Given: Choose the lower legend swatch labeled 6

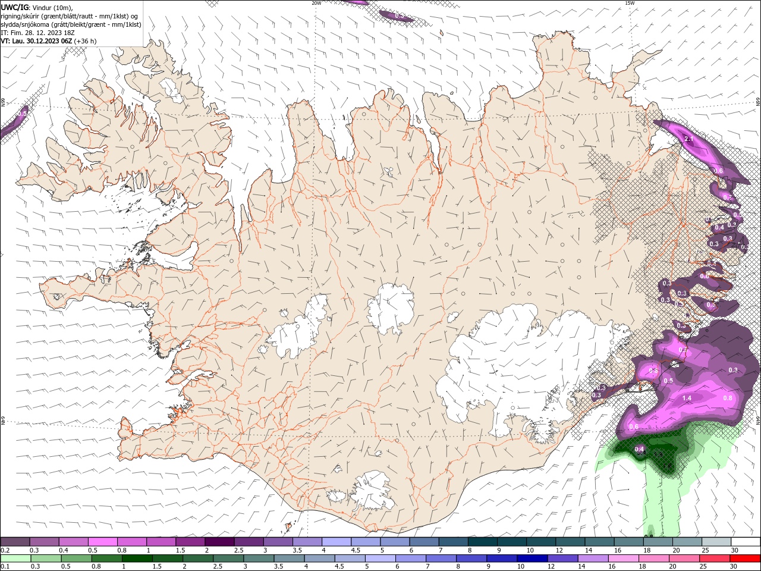Looking at the screenshot, I should tap(410, 559).
